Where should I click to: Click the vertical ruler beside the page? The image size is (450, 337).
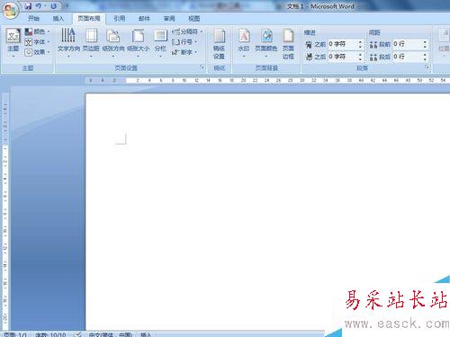(x=5, y=211)
